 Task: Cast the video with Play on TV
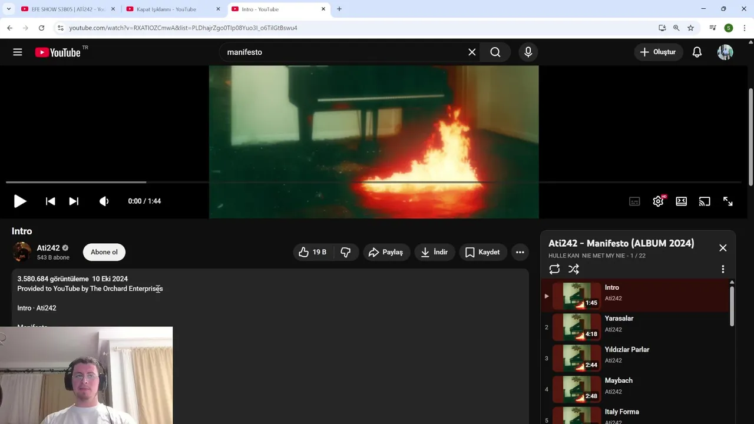click(705, 201)
